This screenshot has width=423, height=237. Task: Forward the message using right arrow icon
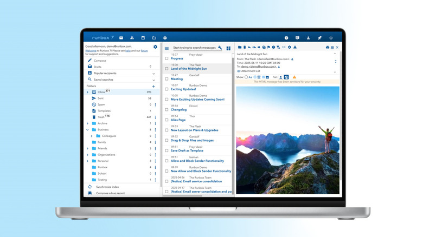pos(259,47)
